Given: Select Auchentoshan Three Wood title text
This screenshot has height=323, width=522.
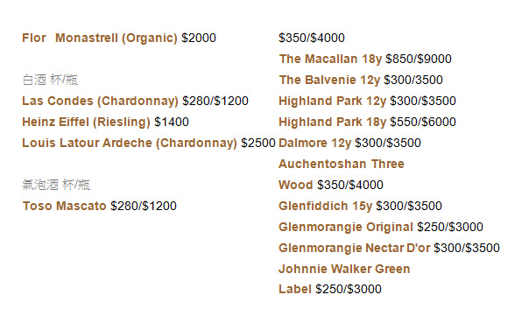Looking at the screenshot, I should tap(342, 164).
